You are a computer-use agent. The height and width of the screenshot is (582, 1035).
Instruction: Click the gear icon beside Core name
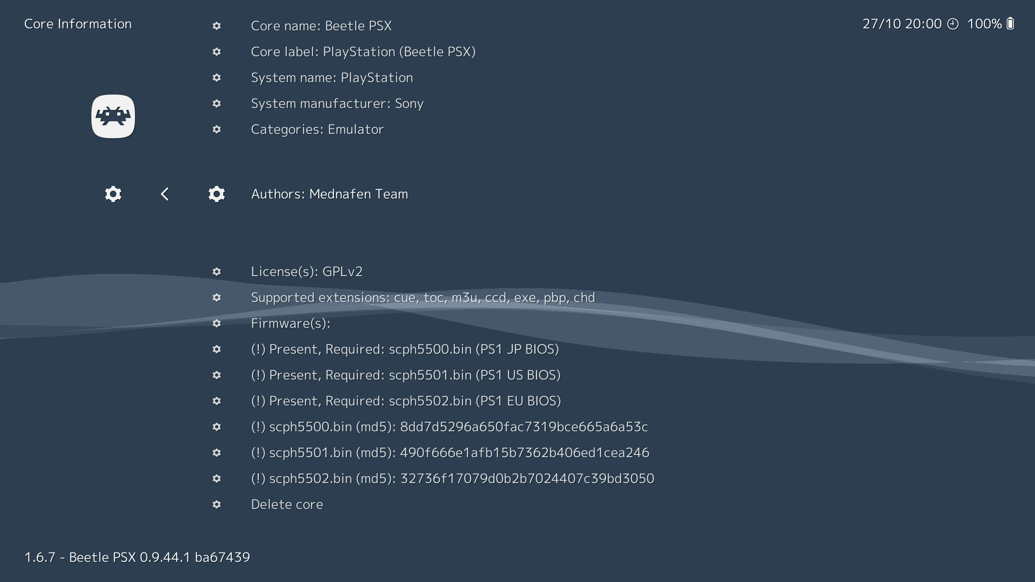(x=217, y=26)
